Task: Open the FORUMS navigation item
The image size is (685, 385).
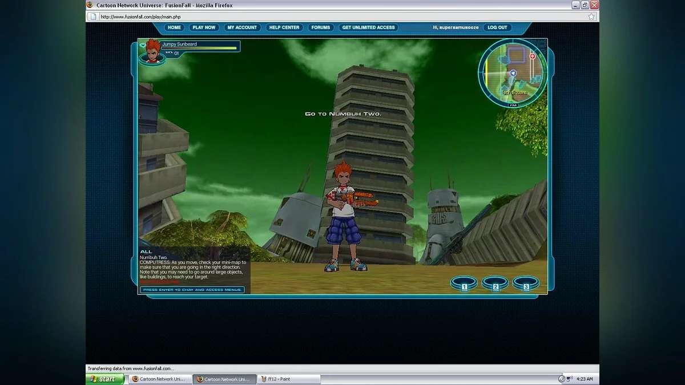Action: pos(320,27)
